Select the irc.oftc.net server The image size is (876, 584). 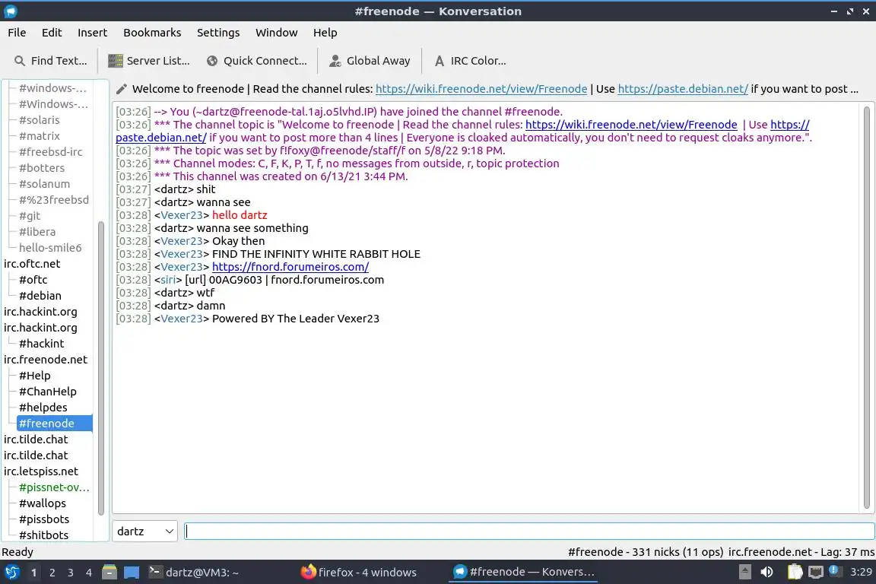pyautogui.click(x=32, y=264)
